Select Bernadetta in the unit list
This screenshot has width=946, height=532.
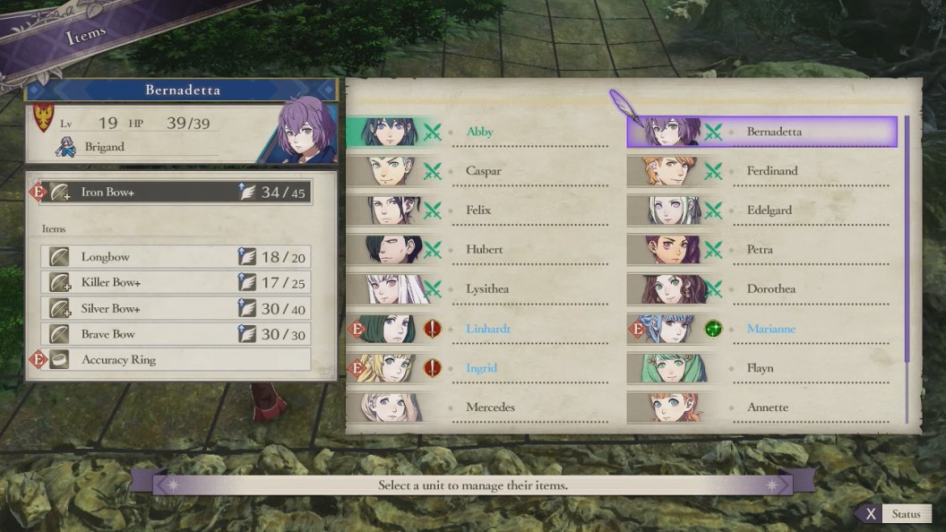[x=762, y=132]
